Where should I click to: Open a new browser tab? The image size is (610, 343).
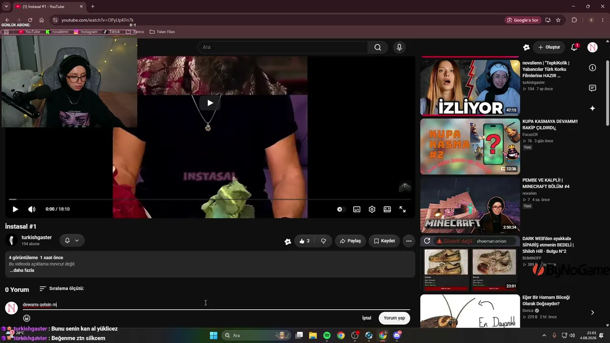click(92, 7)
